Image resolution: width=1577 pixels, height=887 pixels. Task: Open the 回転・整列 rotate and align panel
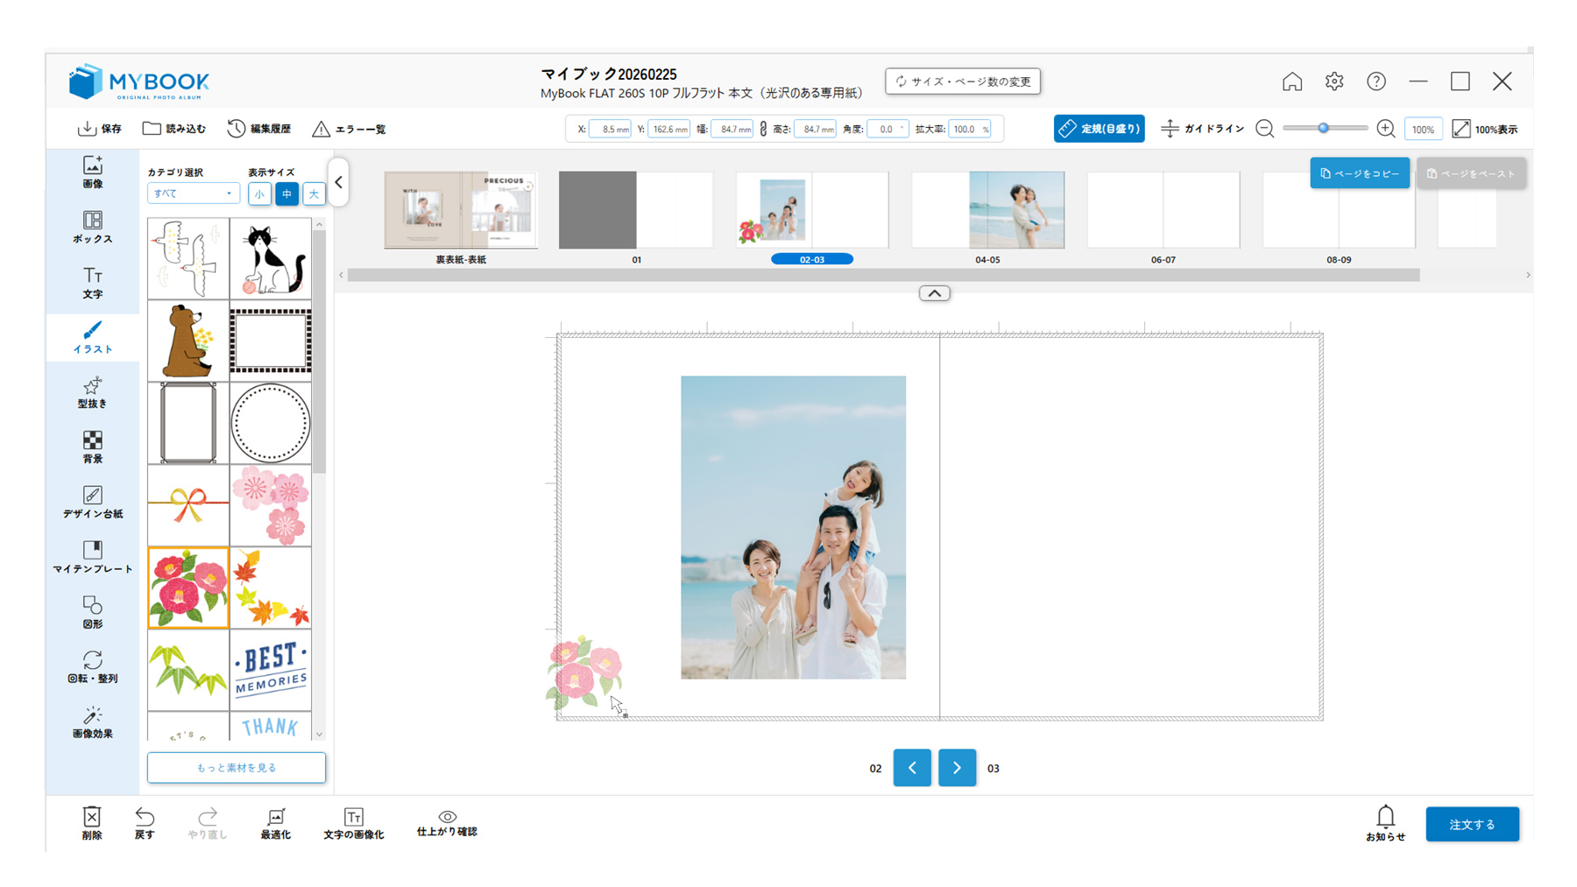92,666
